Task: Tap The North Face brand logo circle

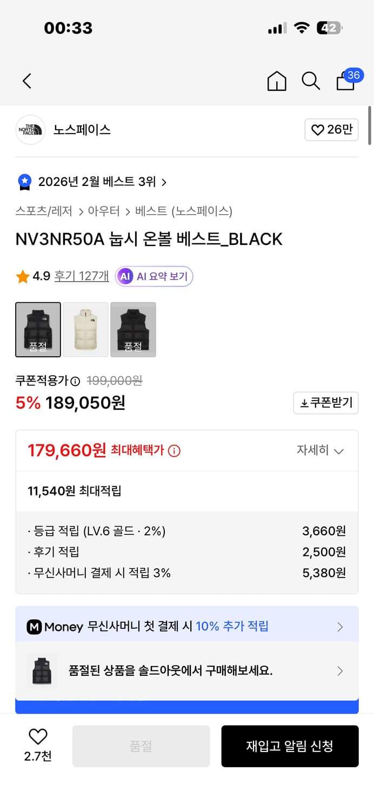Action: pyautogui.click(x=30, y=130)
